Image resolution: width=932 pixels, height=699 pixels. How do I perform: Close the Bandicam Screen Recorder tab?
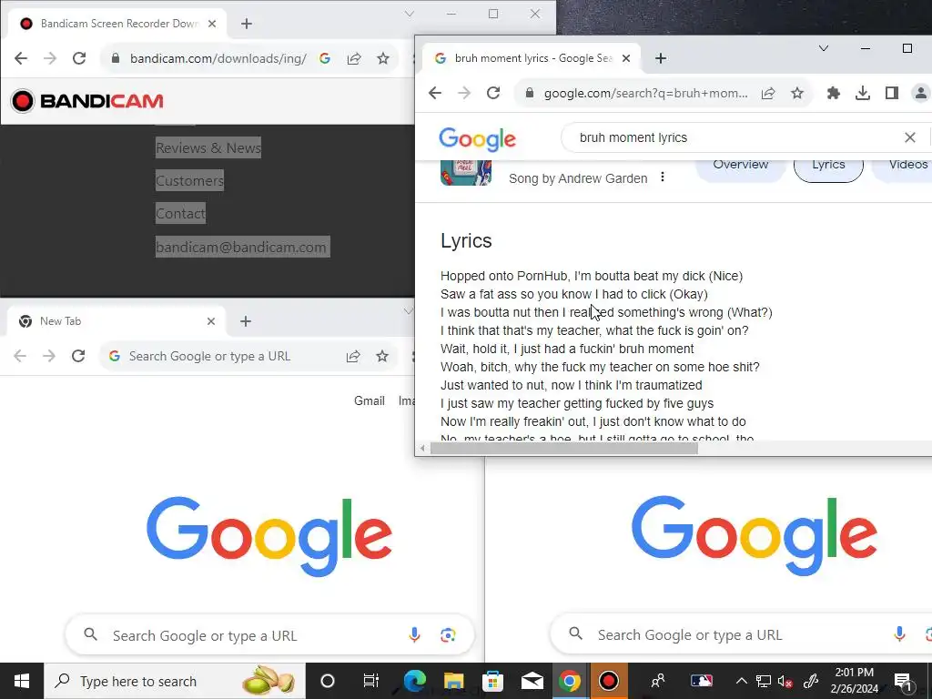[212, 24]
